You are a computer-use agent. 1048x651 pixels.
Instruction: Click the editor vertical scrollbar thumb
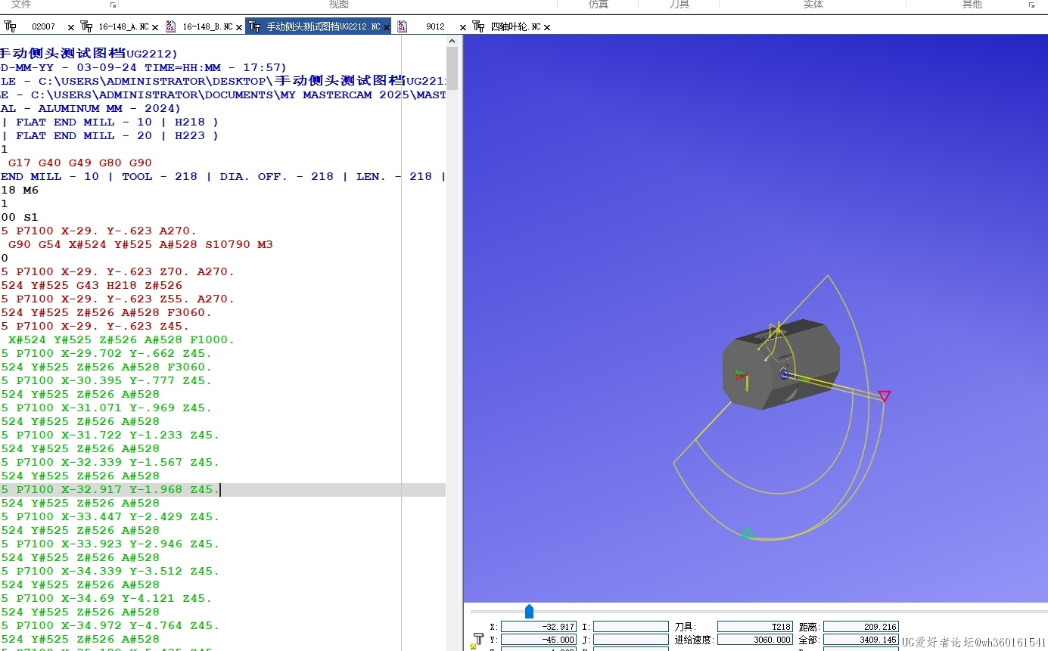[x=452, y=68]
